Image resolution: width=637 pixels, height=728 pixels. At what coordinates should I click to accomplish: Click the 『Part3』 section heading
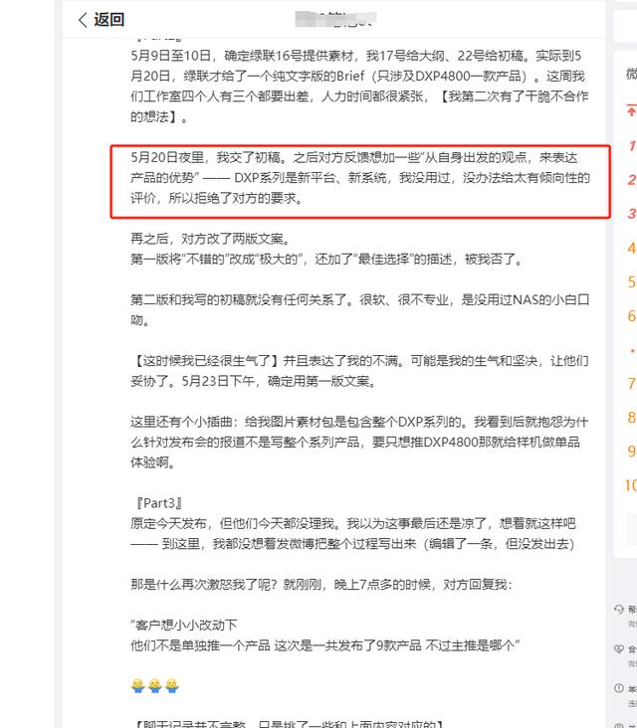point(158,503)
